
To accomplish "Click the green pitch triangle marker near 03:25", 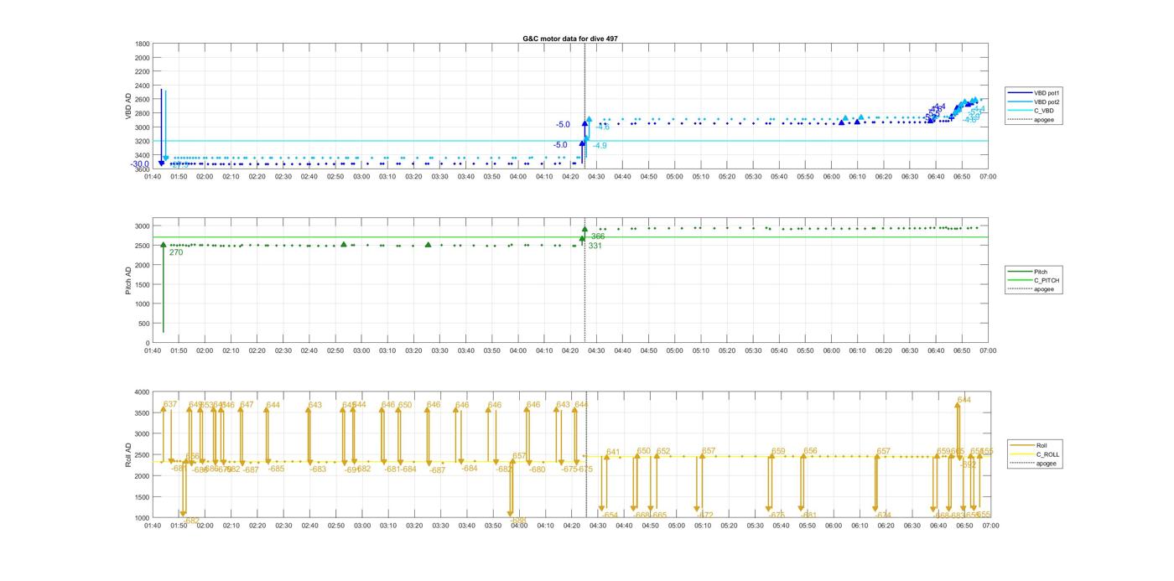I will [x=428, y=245].
